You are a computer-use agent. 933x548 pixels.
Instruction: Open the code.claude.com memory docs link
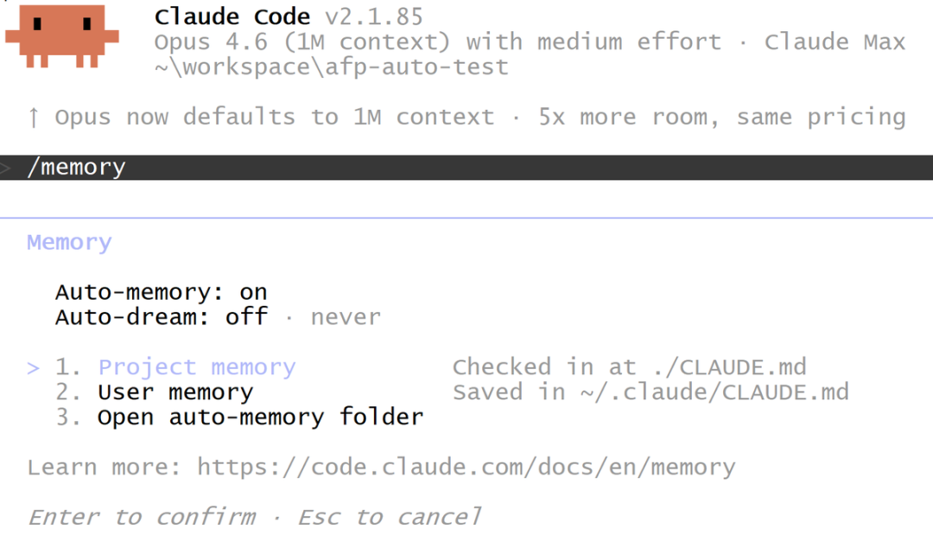pyautogui.click(x=466, y=467)
